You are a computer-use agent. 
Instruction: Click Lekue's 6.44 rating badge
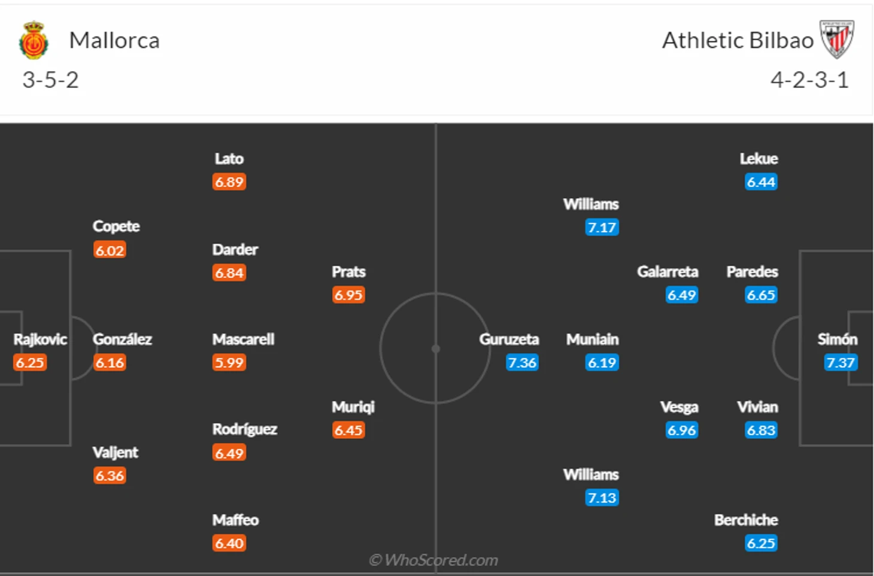761,182
